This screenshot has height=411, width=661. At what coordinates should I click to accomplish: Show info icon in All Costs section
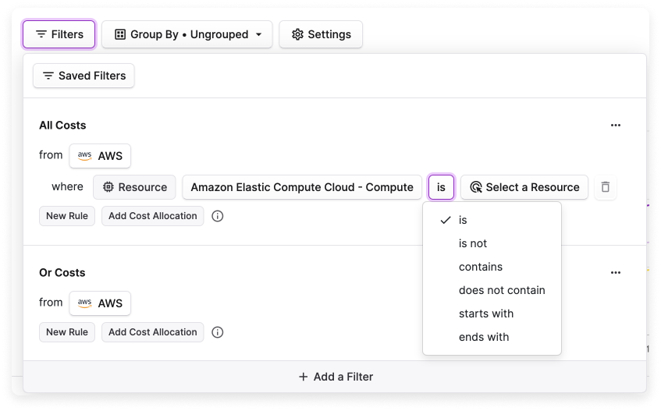pyautogui.click(x=218, y=216)
